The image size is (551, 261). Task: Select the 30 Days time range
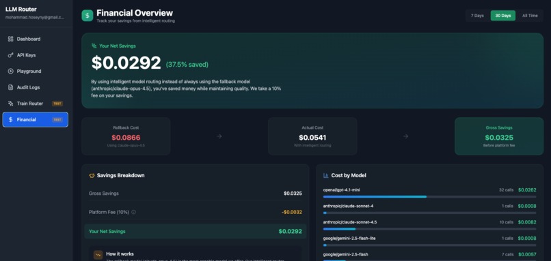pos(503,16)
